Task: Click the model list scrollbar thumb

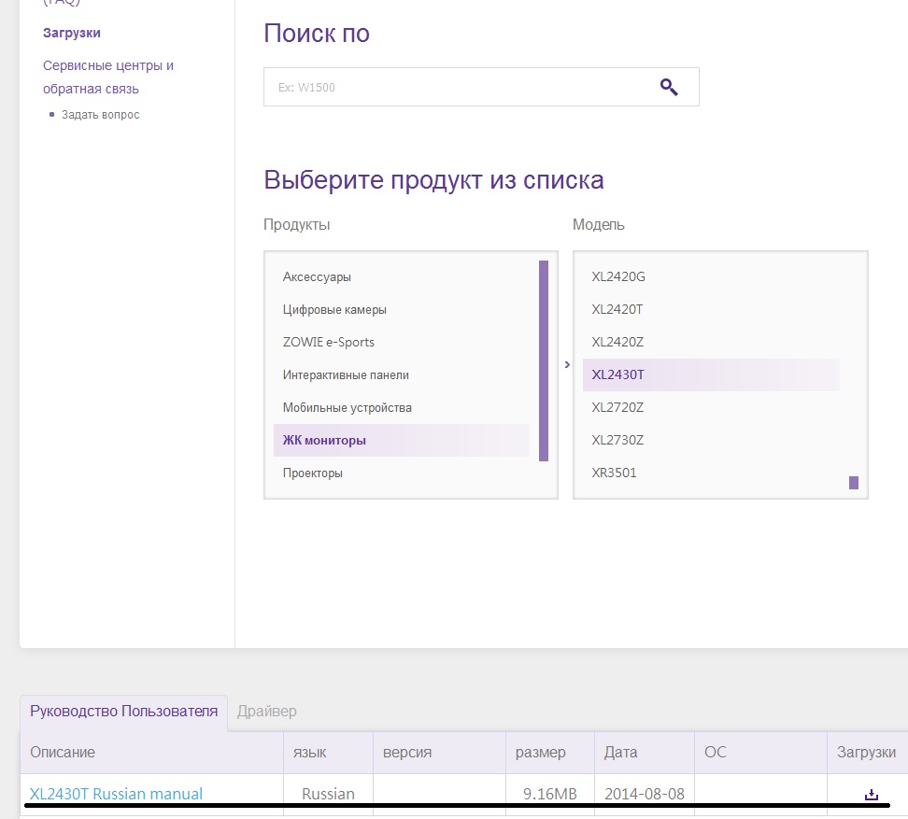Action: (x=854, y=483)
